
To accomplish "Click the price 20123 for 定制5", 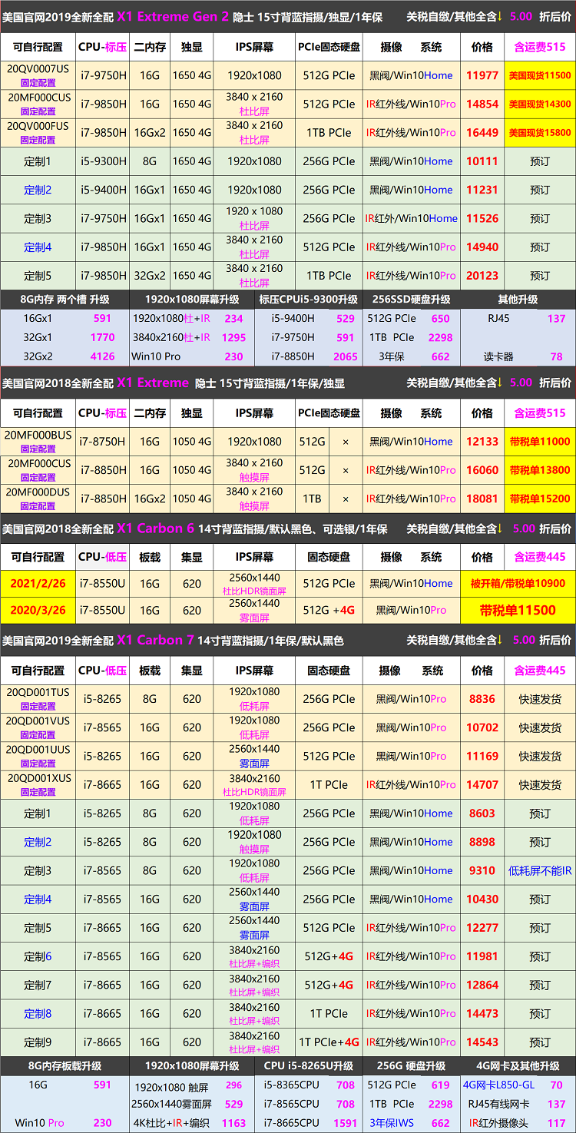I will point(482,275).
